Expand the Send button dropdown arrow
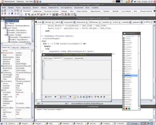Viewport: 156px width, 125px height. coord(56,97)
